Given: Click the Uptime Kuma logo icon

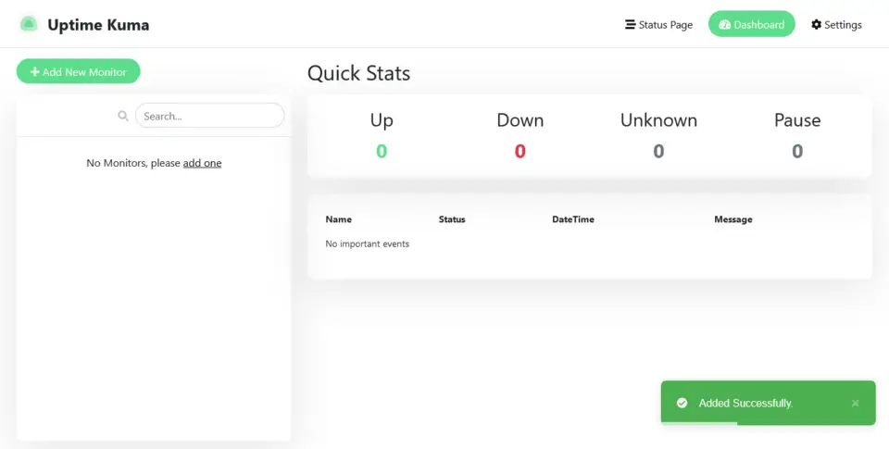Looking at the screenshot, I should (29, 25).
